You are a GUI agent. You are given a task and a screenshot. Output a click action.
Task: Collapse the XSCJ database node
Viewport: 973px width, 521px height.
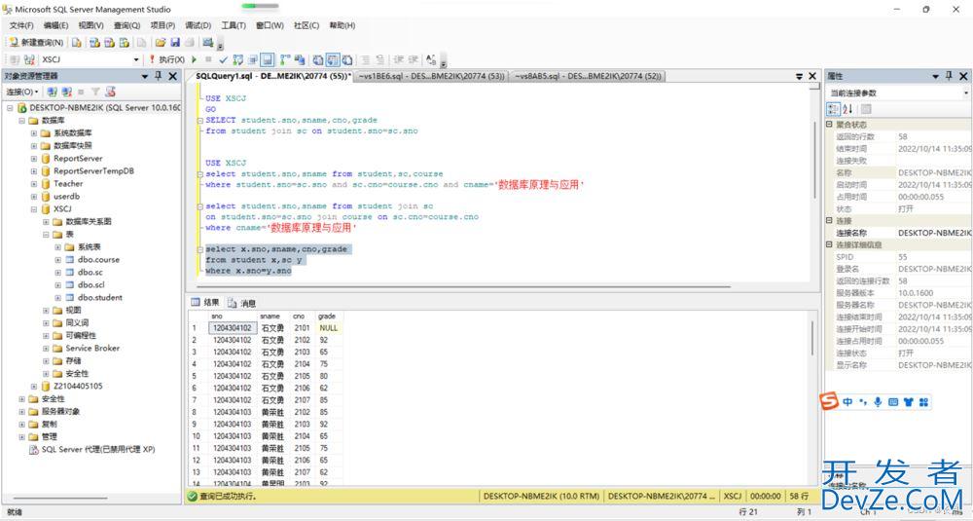[x=34, y=209]
